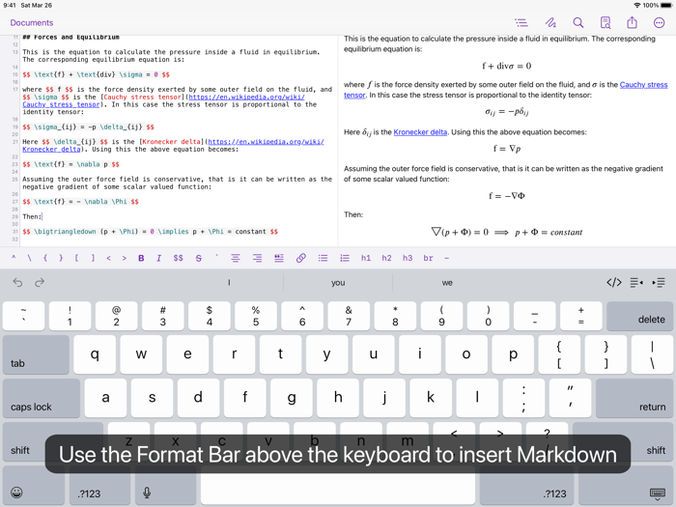Insert a line break with br
The width and height of the screenshot is (676, 507).
point(428,258)
